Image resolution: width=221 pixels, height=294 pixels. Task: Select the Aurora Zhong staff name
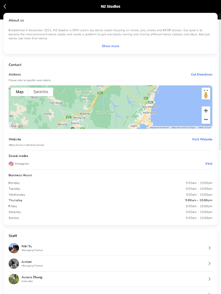pos(32,277)
